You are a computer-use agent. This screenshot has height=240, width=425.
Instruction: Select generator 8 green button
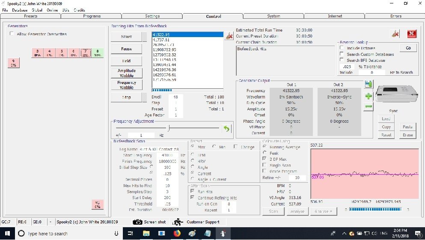[x=98, y=52]
